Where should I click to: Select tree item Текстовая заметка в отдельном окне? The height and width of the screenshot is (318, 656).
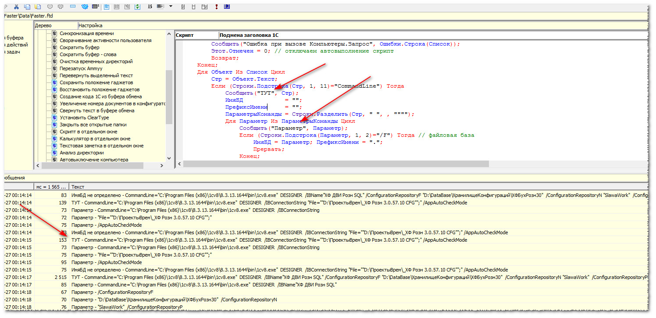pyautogui.click(x=101, y=146)
